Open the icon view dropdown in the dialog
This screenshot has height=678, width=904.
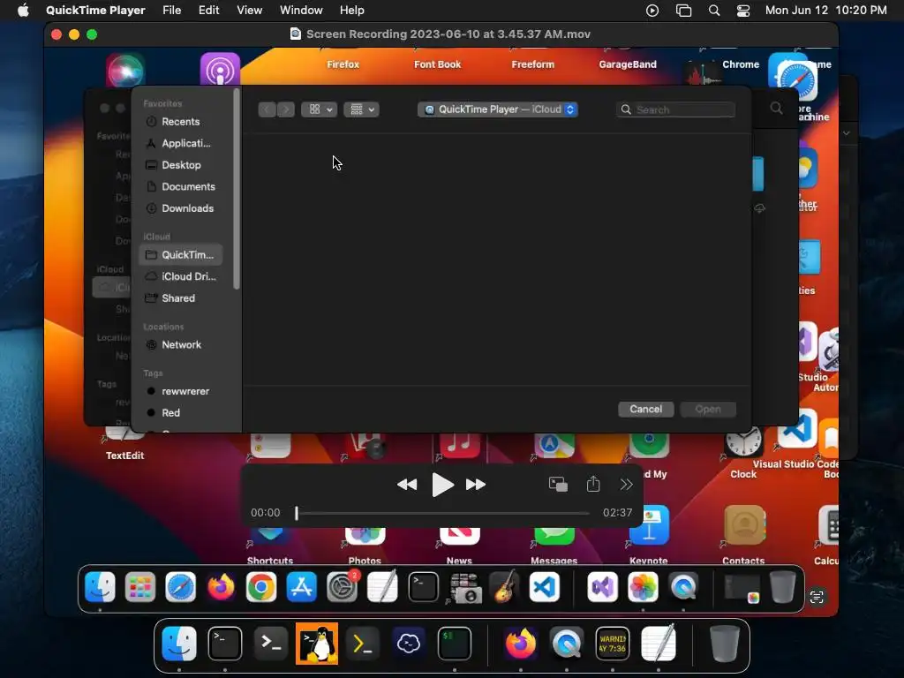(319, 109)
